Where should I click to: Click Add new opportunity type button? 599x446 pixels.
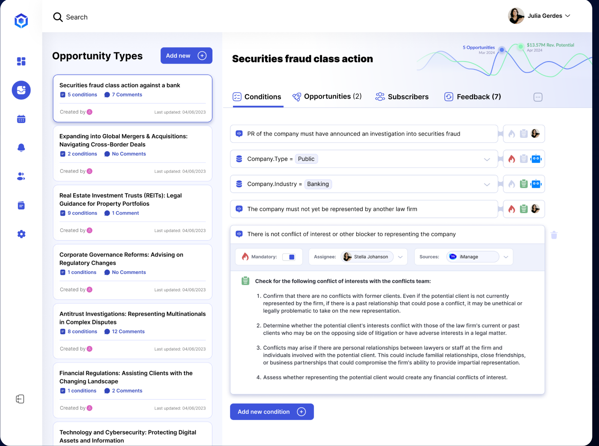(x=186, y=56)
